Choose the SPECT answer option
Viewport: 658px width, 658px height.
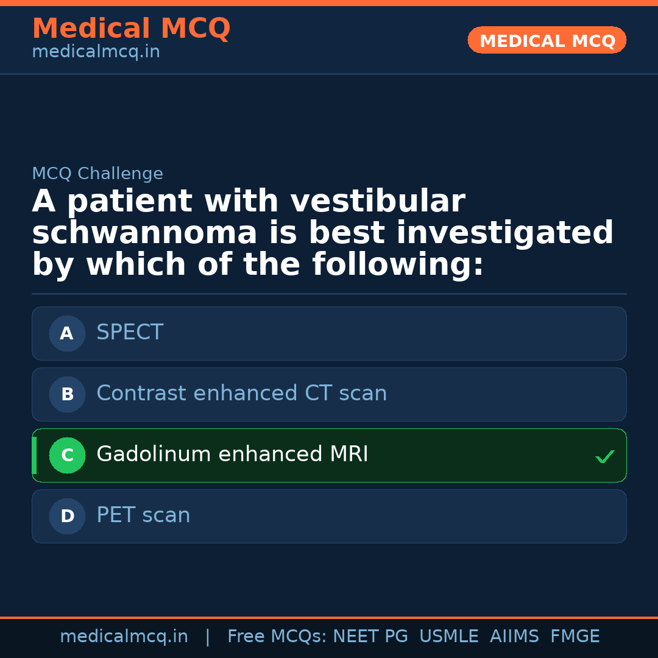(x=130, y=333)
